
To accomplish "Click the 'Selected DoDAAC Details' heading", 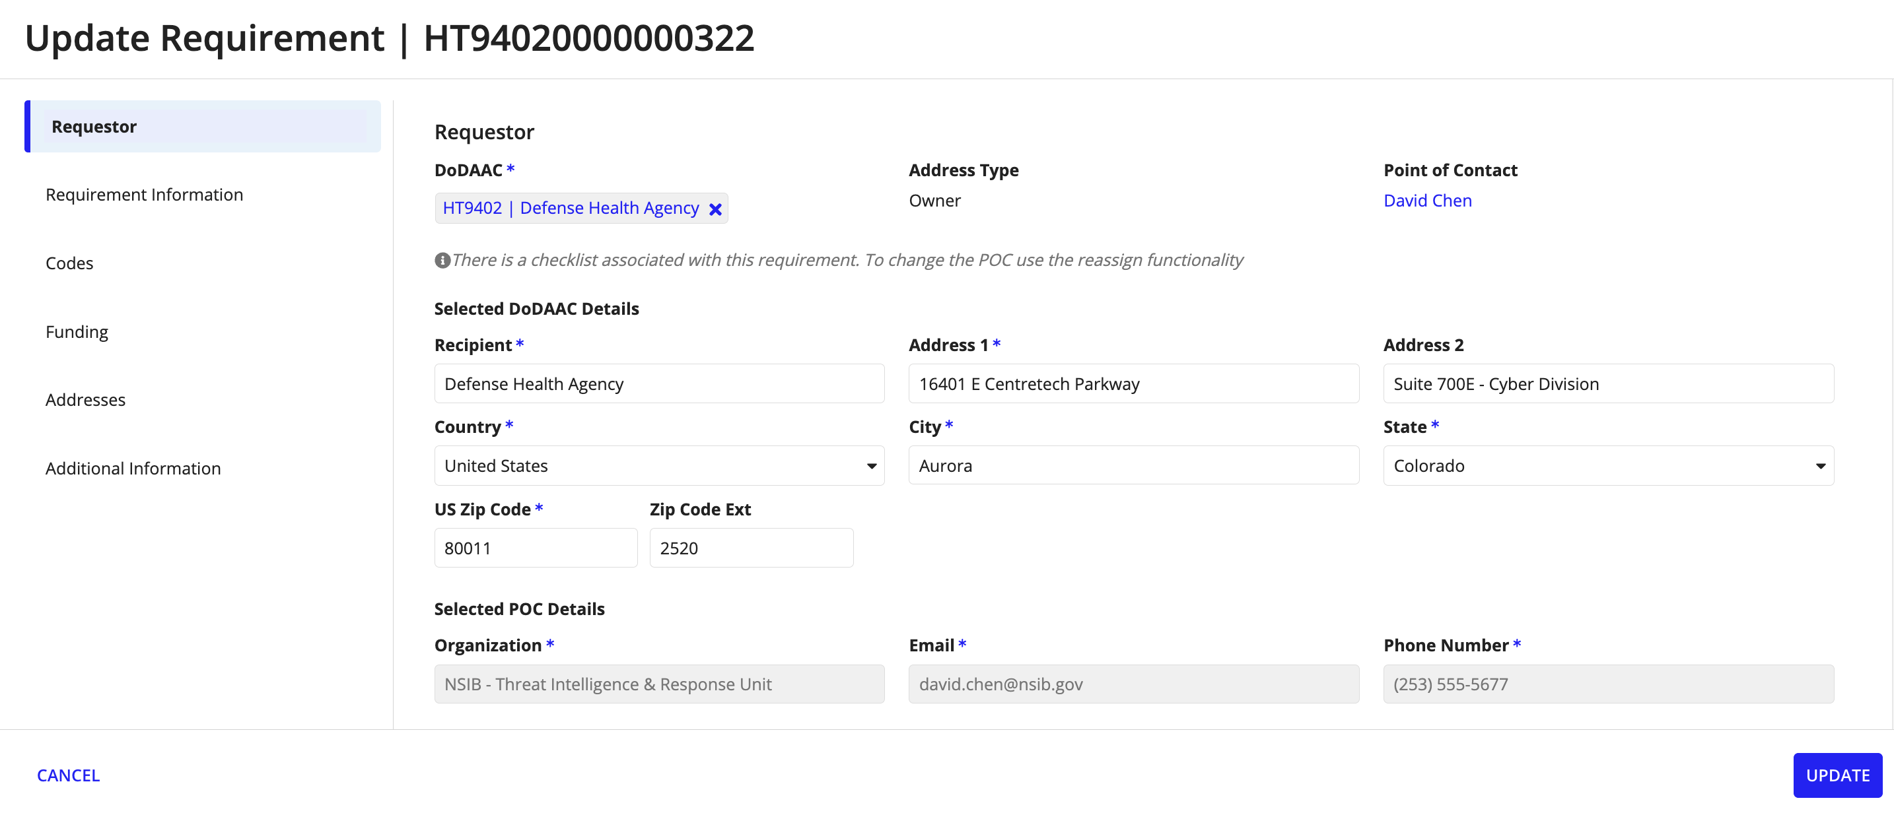I will [536, 309].
